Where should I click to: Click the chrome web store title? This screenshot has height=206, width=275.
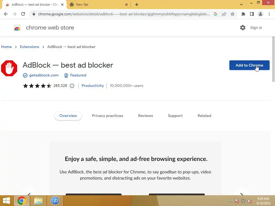50,28
